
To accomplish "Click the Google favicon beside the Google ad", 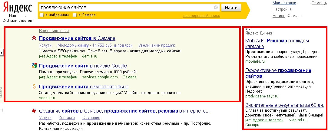I will [x=34, y=66].
